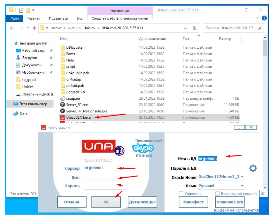This screenshot has height=219, width=275.
Task: Go up one folder level arrow
Action: [34, 28]
